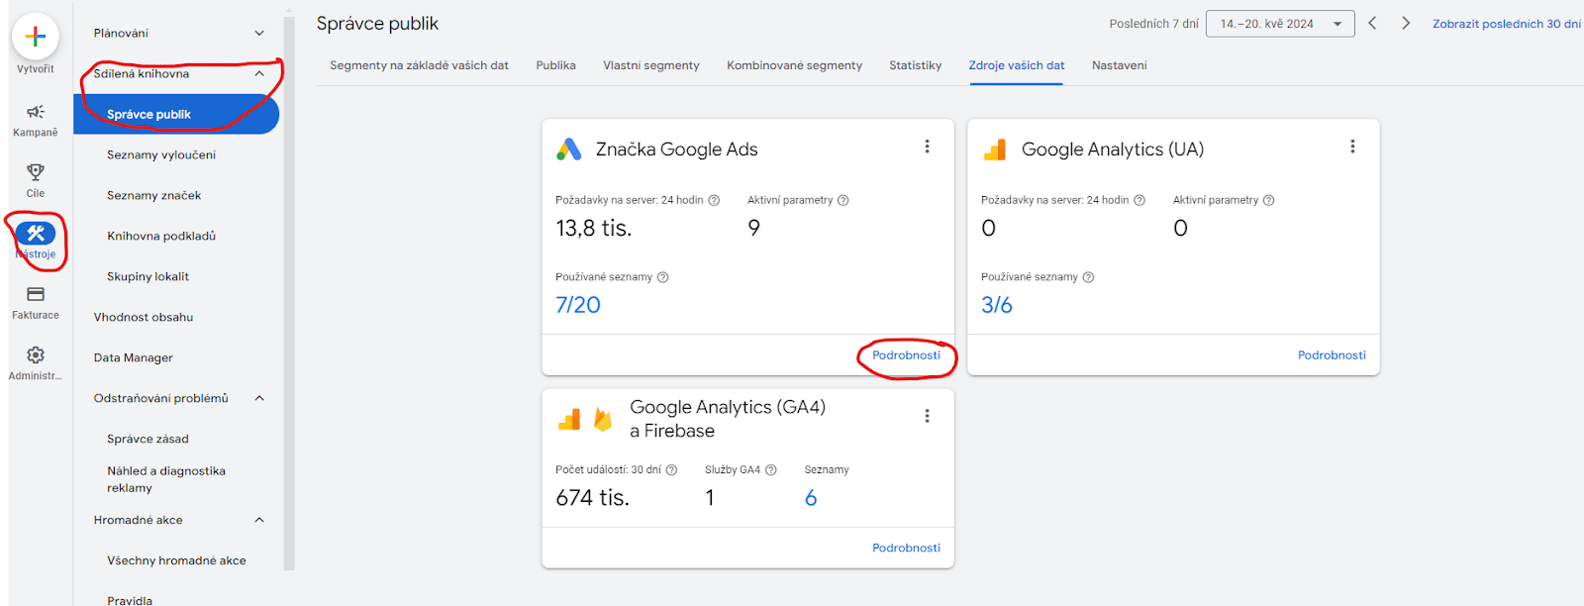The width and height of the screenshot is (1584, 606).
Task: Open the Nástroje wrench icon
Action: (36, 234)
